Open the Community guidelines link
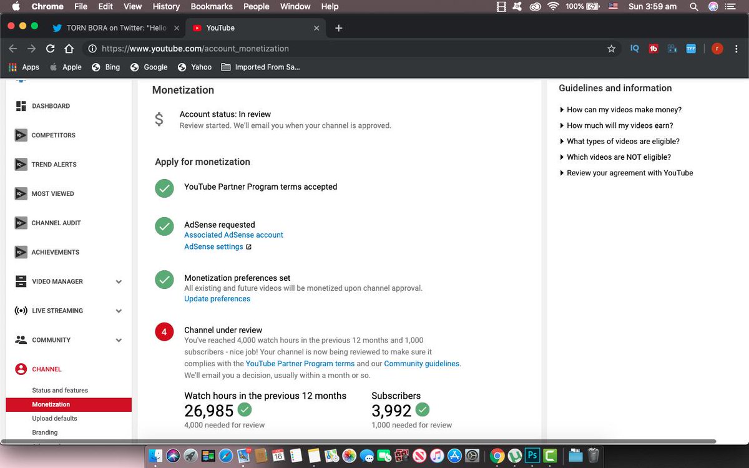Screen dimensions: 749x468 [421, 364]
